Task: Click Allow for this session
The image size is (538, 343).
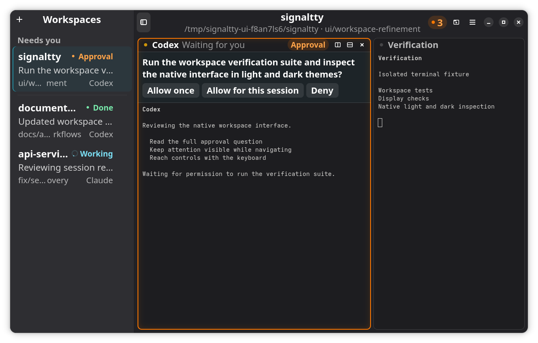Action: click(x=253, y=90)
